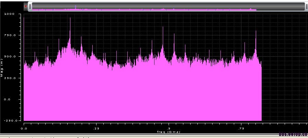Click the left grip handle of zoom bar
This screenshot has width=308, height=138.
click(x=30, y=6)
